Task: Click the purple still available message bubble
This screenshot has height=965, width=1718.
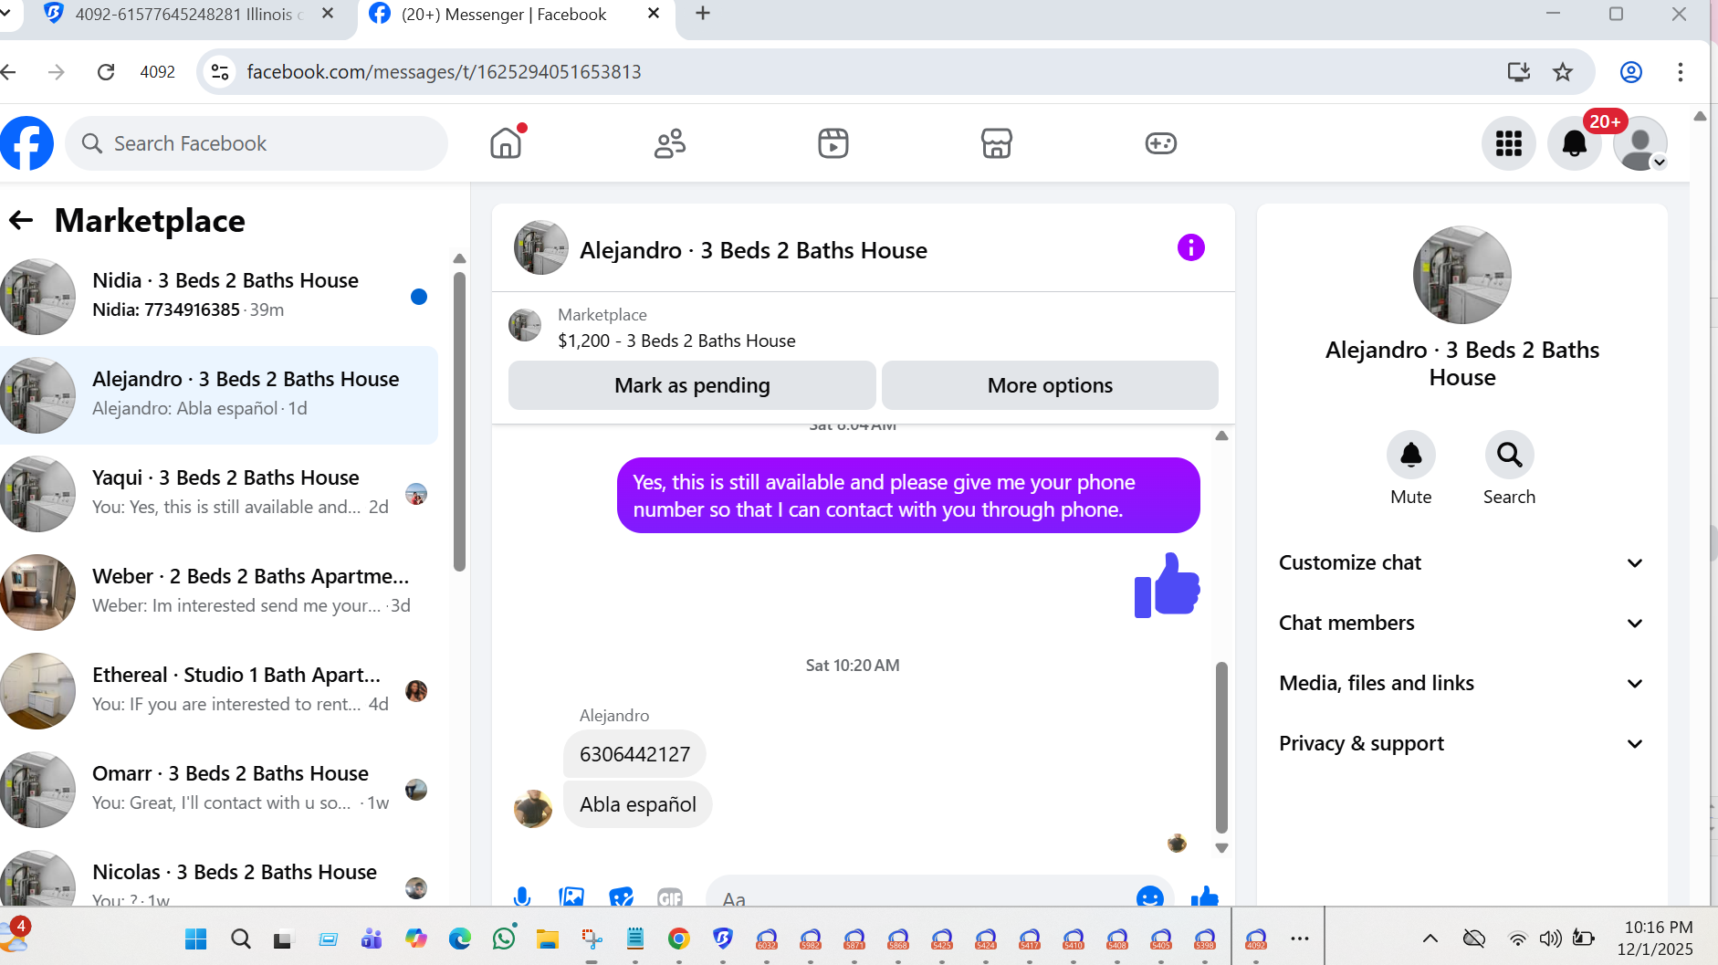Action: tap(908, 496)
